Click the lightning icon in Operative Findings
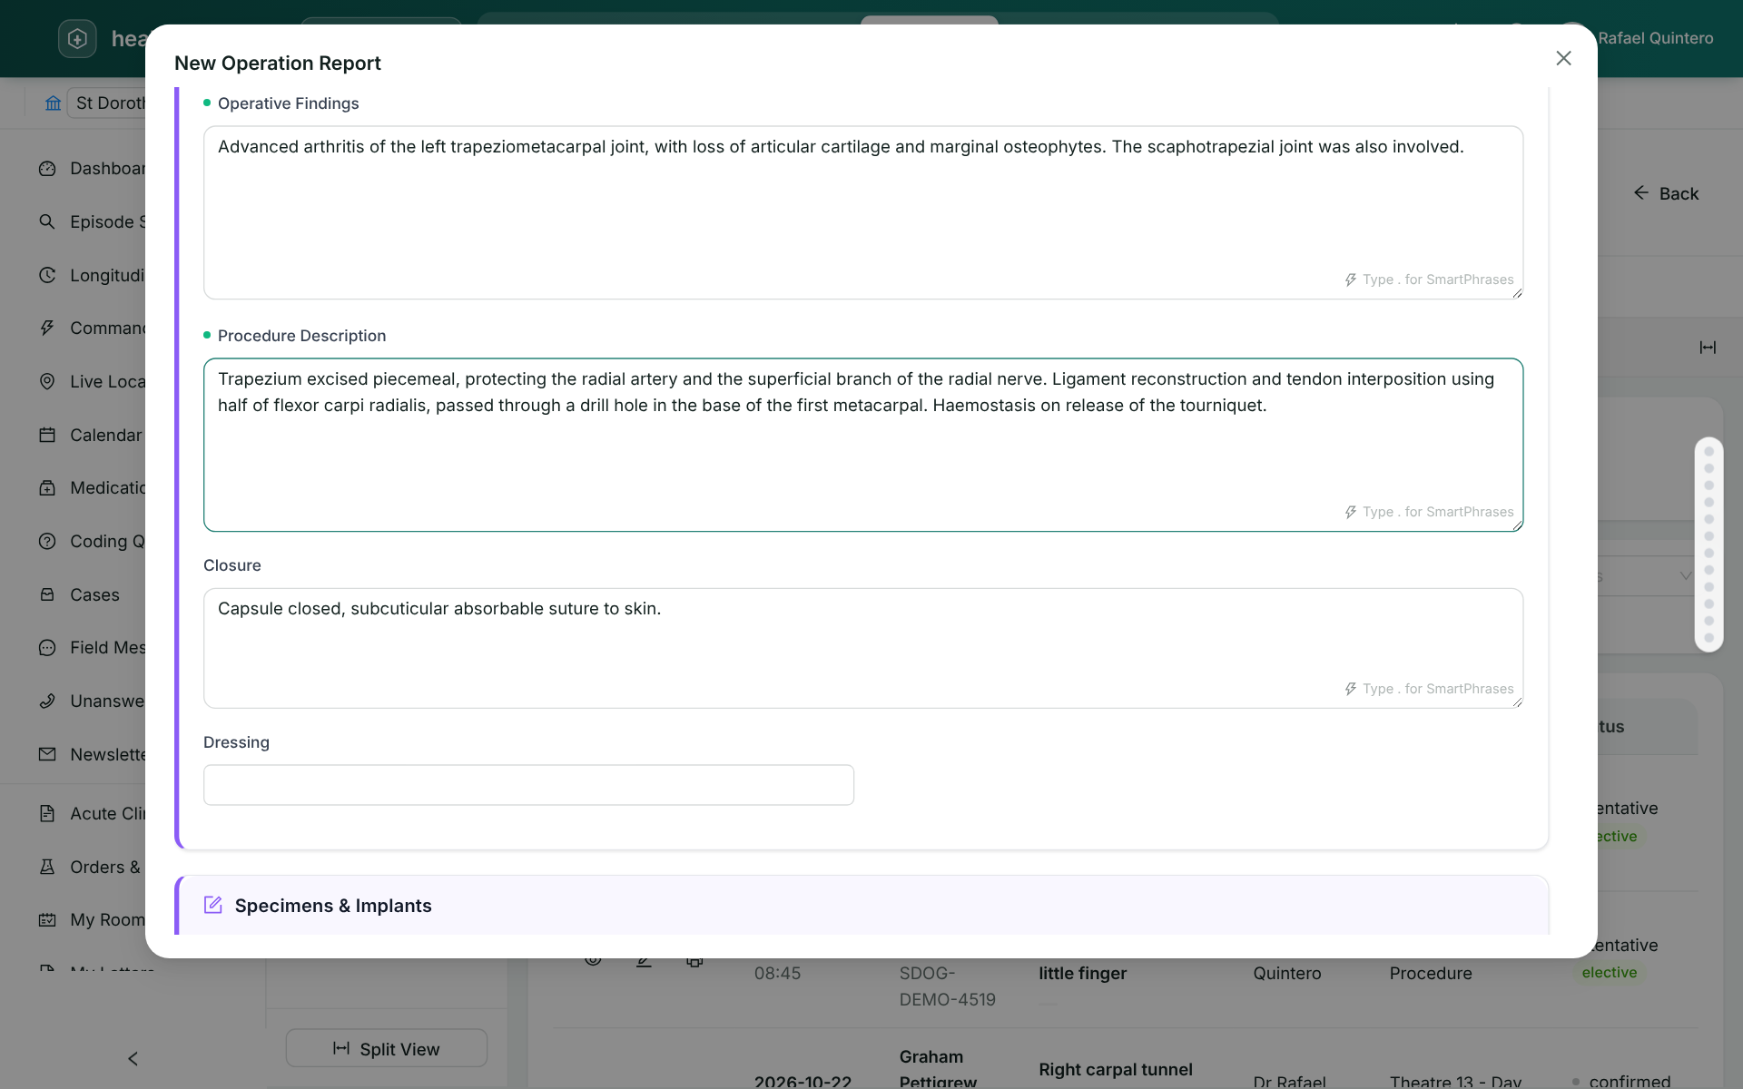Image resolution: width=1743 pixels, height=1089 pixels. [1351, 280]
